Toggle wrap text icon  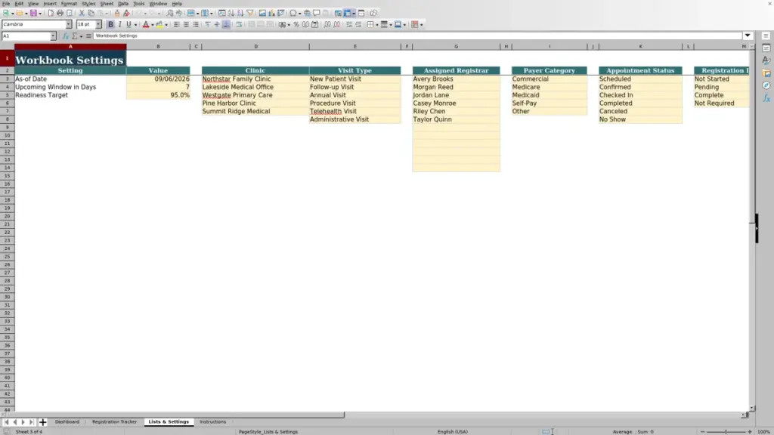click(239, 25)
